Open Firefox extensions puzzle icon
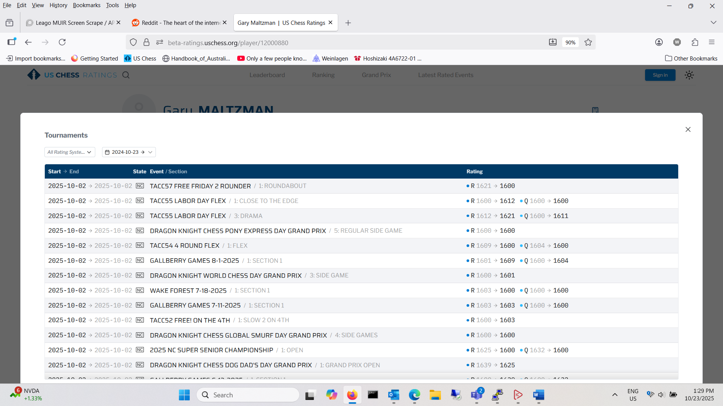 [x=695, y=42]
